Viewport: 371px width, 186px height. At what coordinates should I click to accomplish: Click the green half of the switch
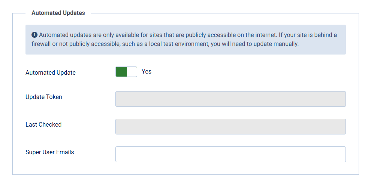coord(121,72)
